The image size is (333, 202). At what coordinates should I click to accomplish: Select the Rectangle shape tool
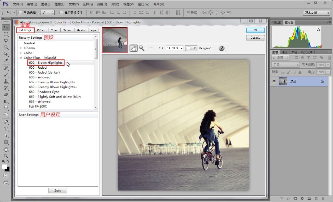[x=6, y=142]
